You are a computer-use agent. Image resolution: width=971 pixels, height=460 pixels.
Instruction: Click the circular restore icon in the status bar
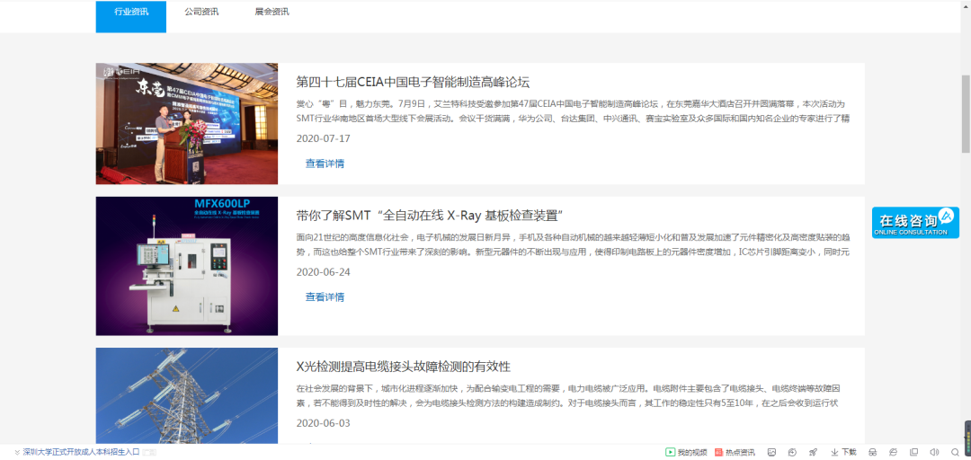[793, 453]
